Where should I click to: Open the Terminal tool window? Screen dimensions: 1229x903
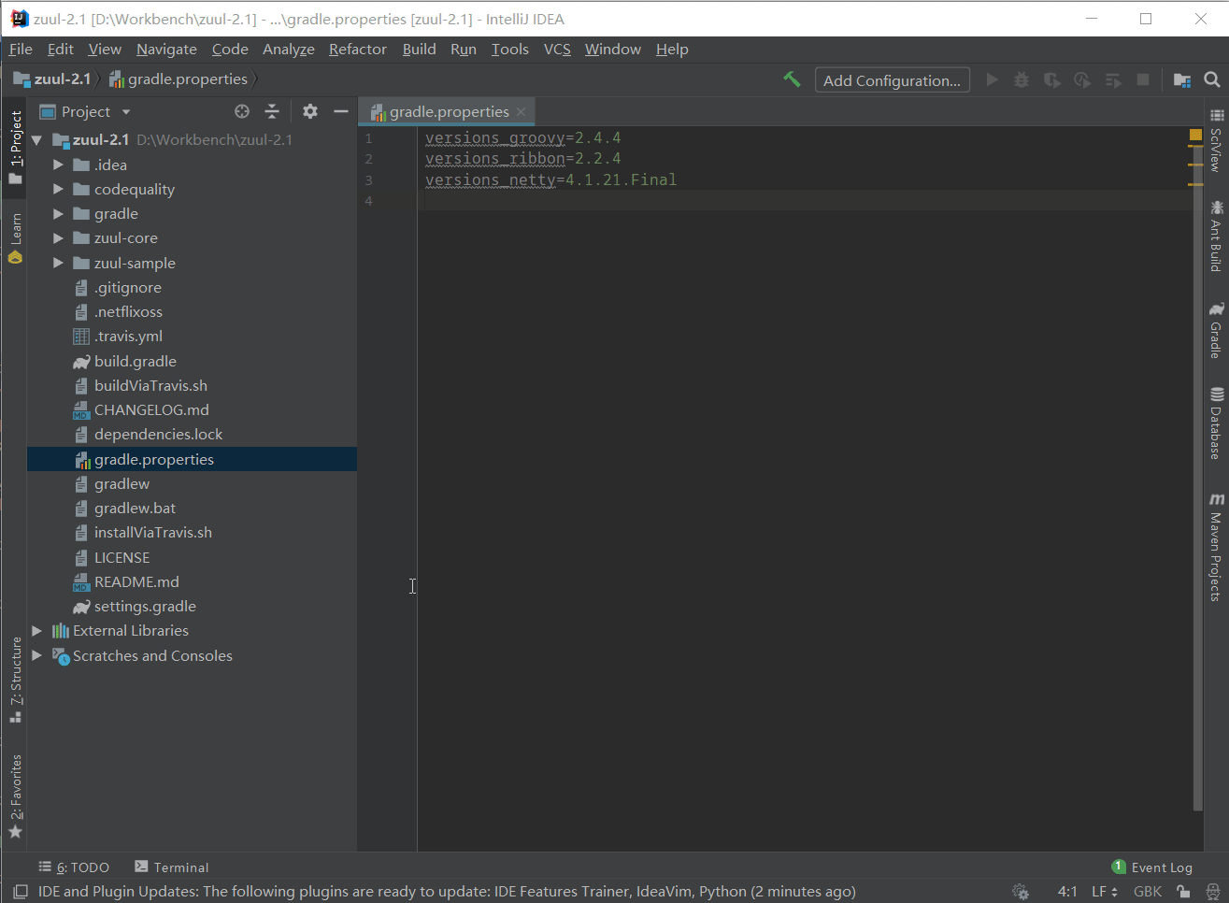click(x=172, y=867)
